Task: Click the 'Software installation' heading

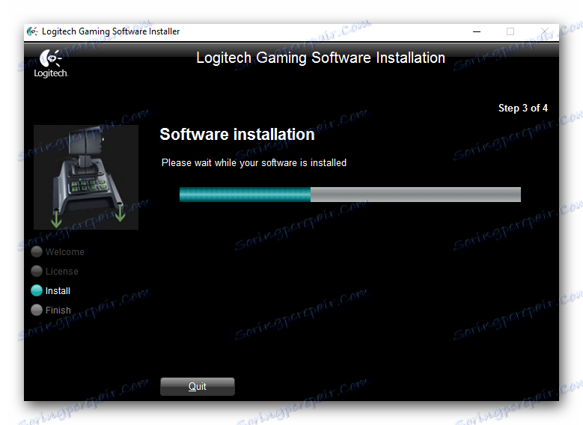Action: [x=237, y=134]
